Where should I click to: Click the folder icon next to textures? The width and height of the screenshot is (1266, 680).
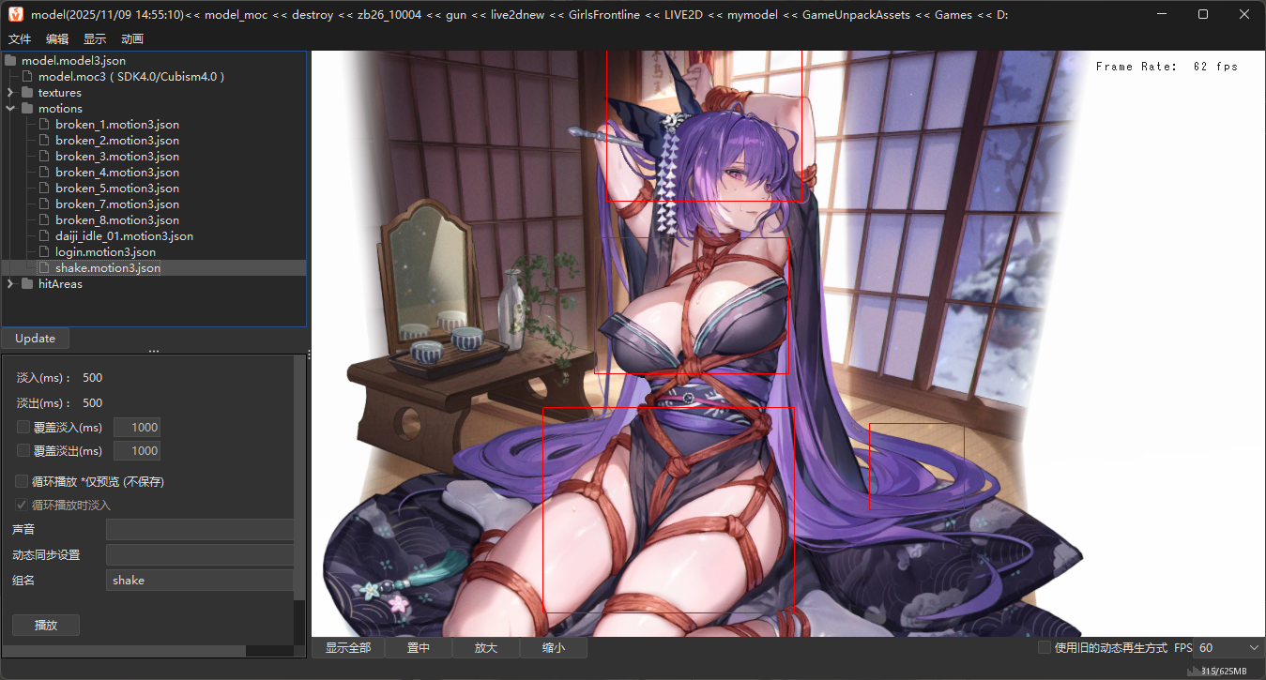(x=27, y=92)
